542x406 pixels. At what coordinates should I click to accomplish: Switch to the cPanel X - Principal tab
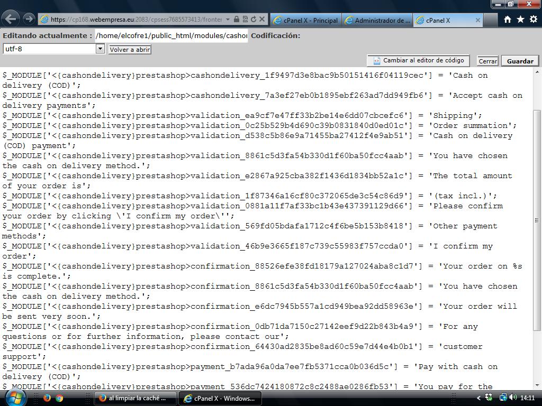[305, 21]
